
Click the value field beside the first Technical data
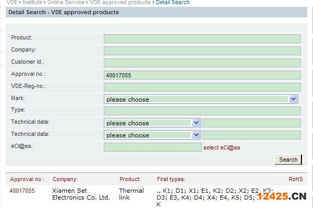click(252, 123)
